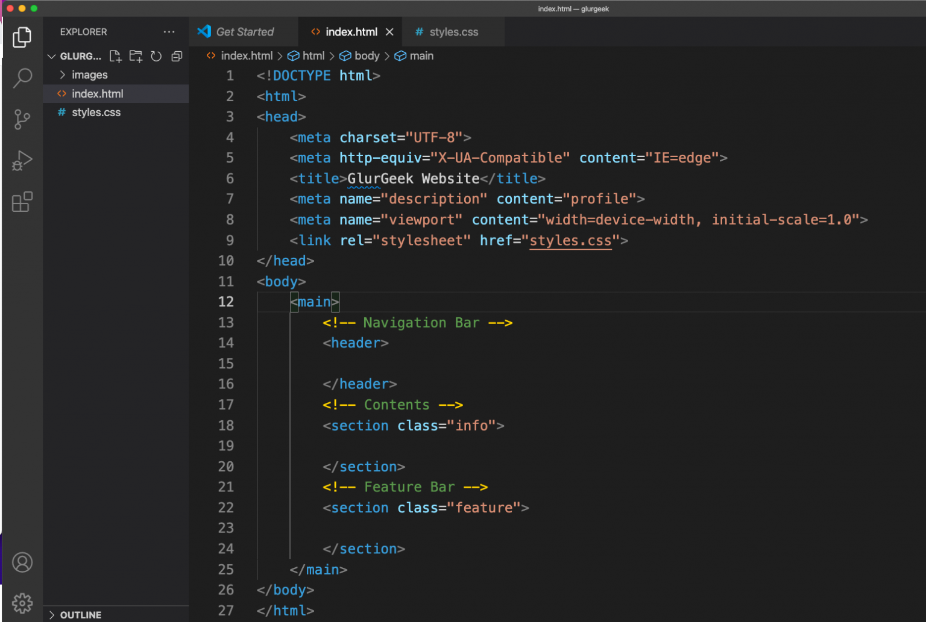Collapse the GLURG project folder section
Viewport: 926px width, 622px height.
point(52,57)
